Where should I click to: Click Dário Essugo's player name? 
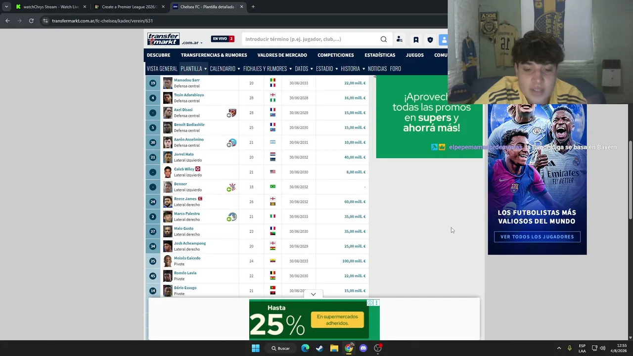click(x=185, y=288)
